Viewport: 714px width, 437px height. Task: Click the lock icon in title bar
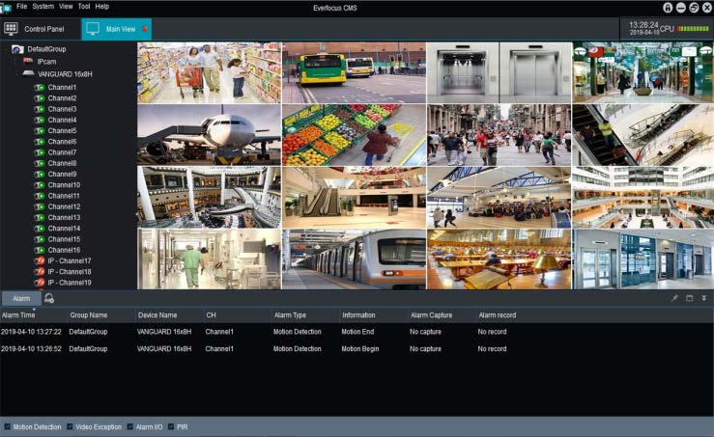(x=668, y=8)
